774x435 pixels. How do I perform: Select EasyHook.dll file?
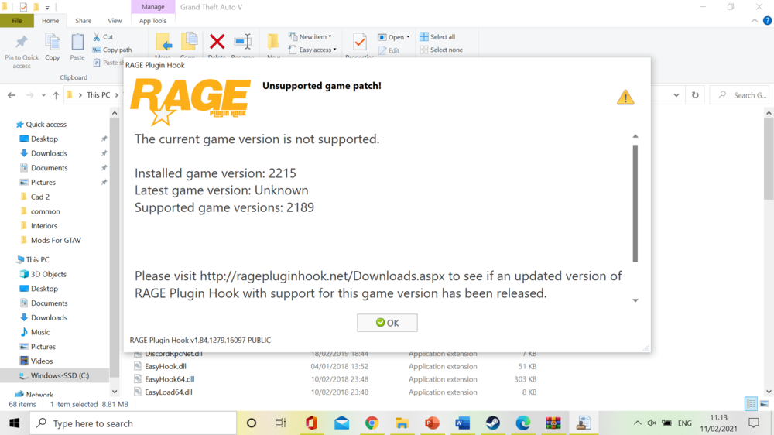[166, 366]
